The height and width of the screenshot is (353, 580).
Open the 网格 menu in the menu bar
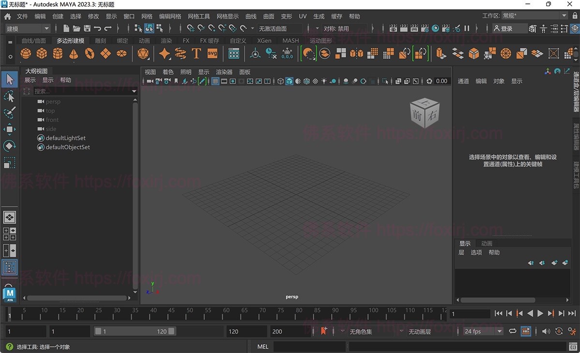tap(146, 16)
